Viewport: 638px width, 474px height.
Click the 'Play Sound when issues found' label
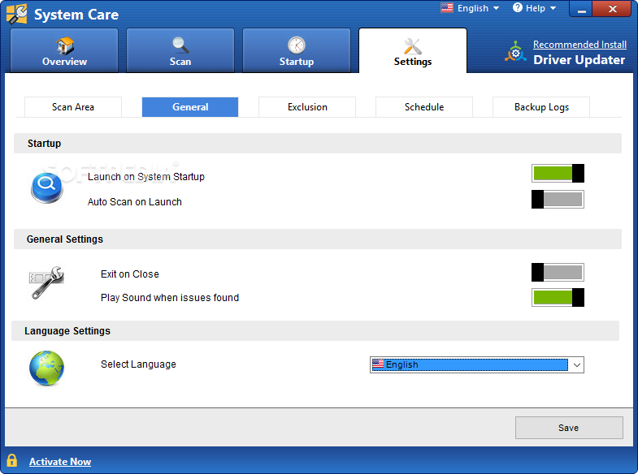pos(170,298)
